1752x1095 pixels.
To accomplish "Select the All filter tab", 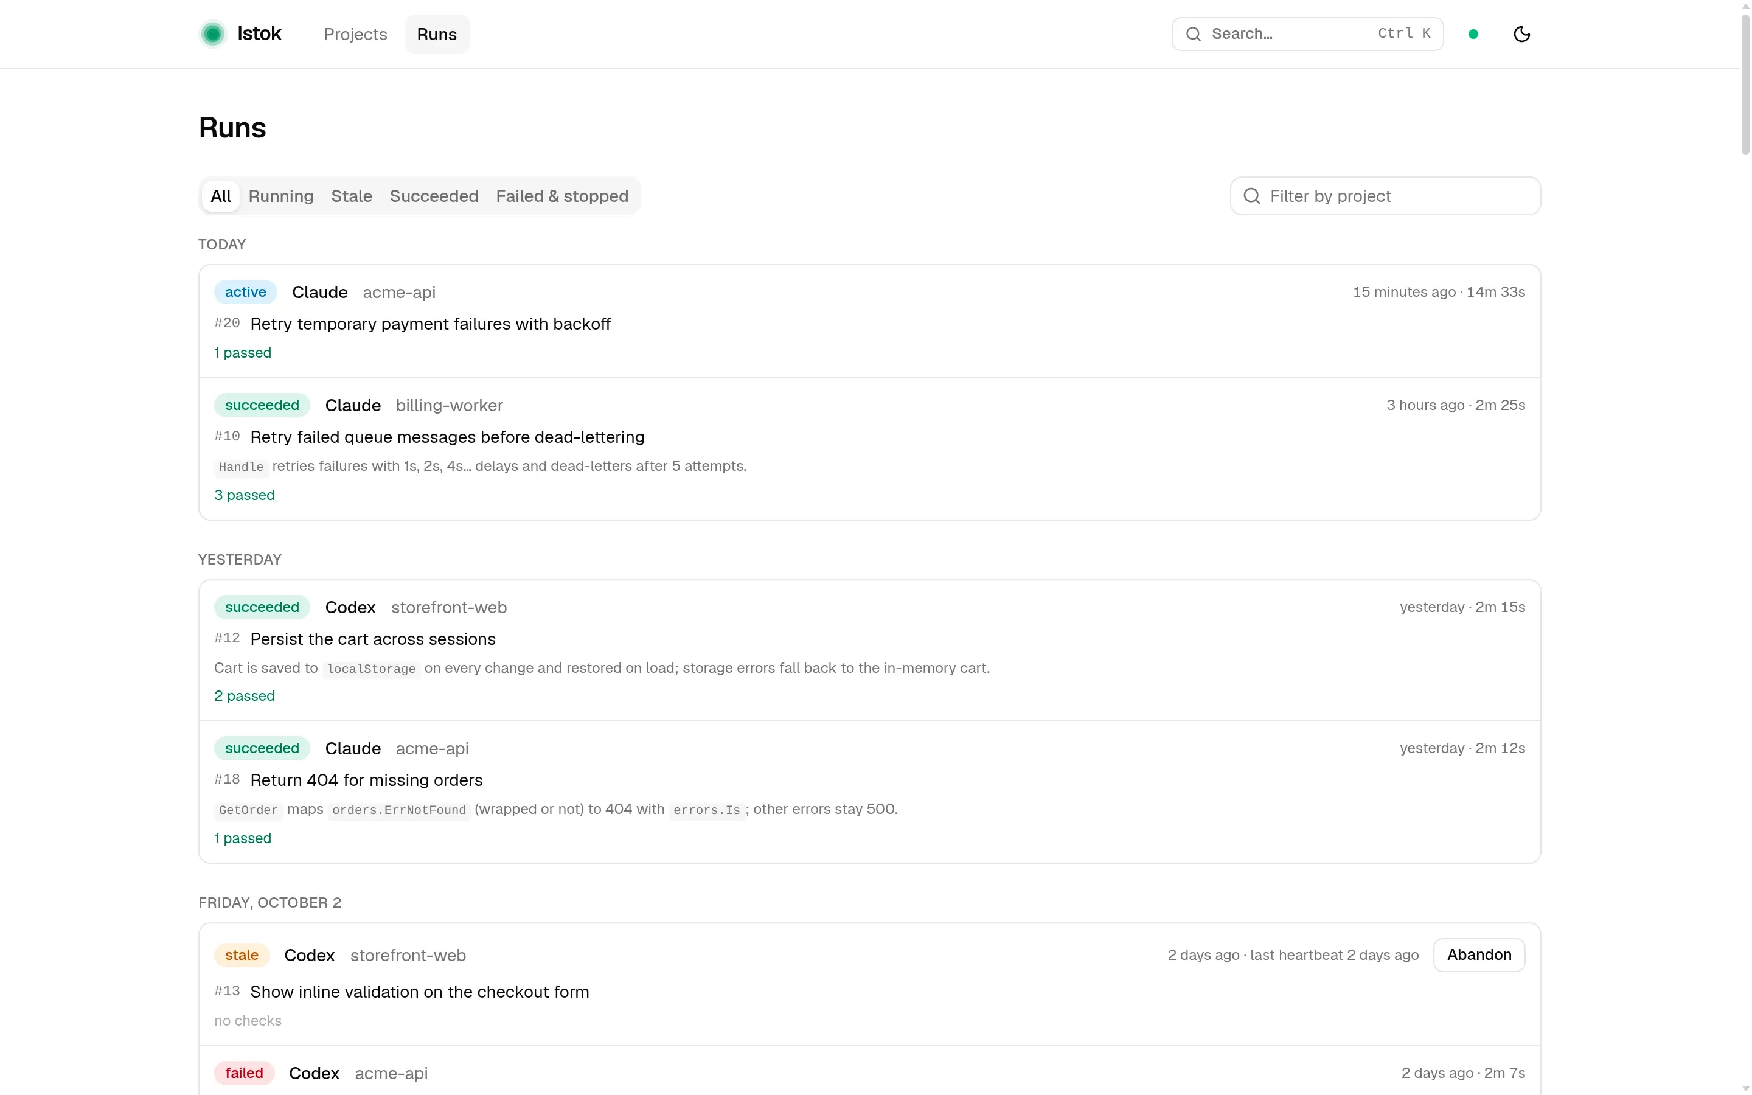I will (221, 196).
